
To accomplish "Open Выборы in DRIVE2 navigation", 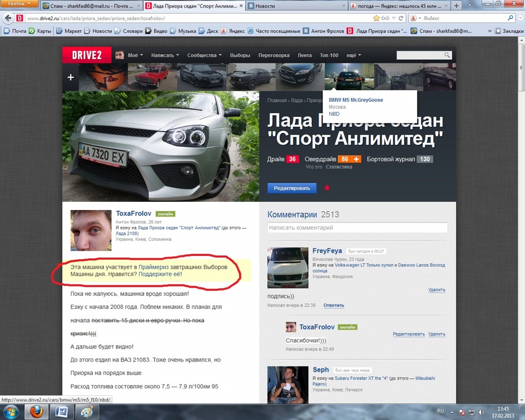I will pyautogui.click(x=240, y=55).
